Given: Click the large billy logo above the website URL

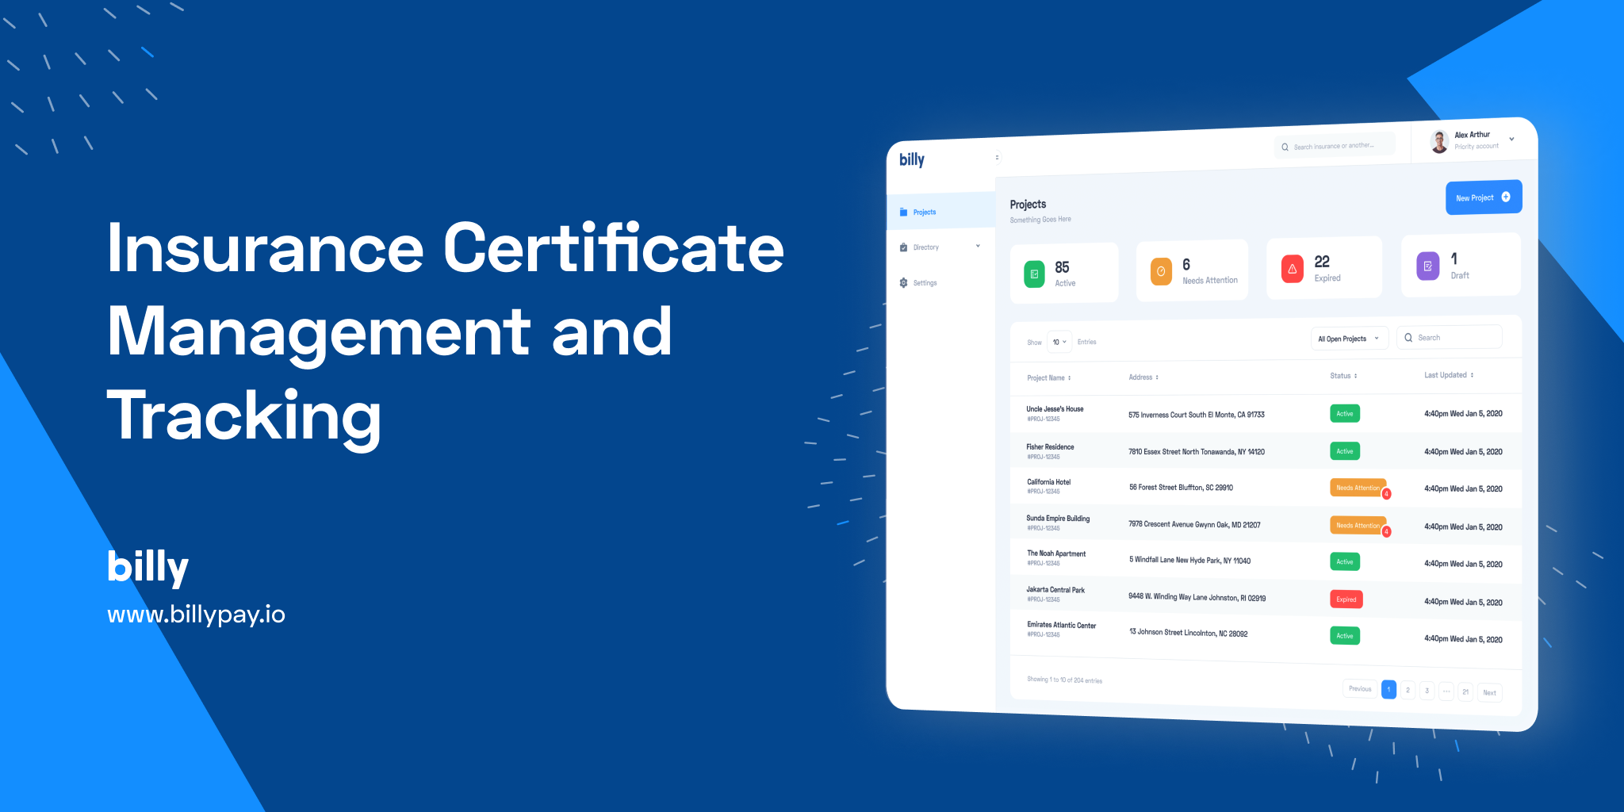Looking at the screenshot, I should tap(147, 567).
